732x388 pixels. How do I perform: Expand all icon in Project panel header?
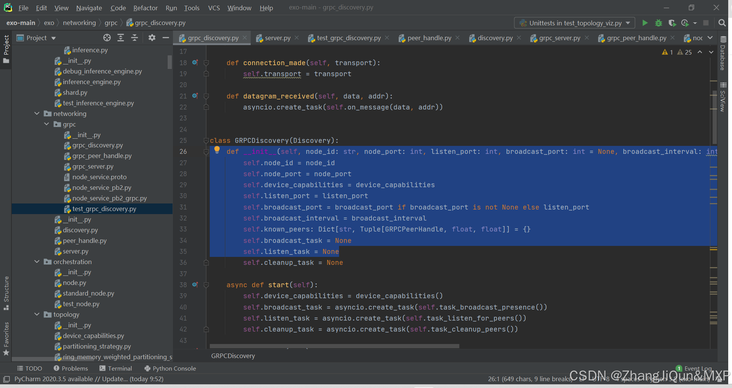pyautogui.click(x=121, y=38)
